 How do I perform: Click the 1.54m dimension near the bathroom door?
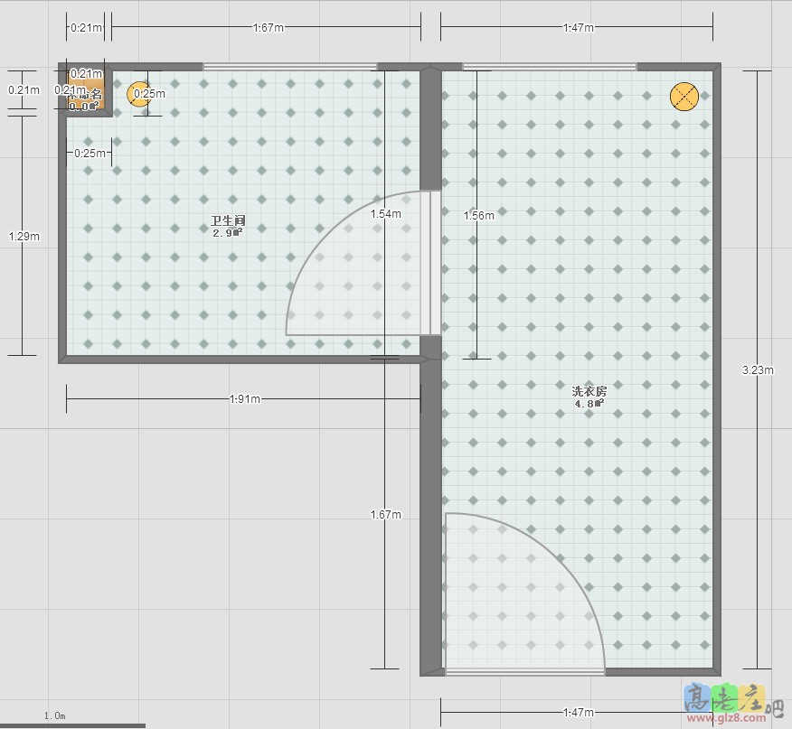[386, 215]
